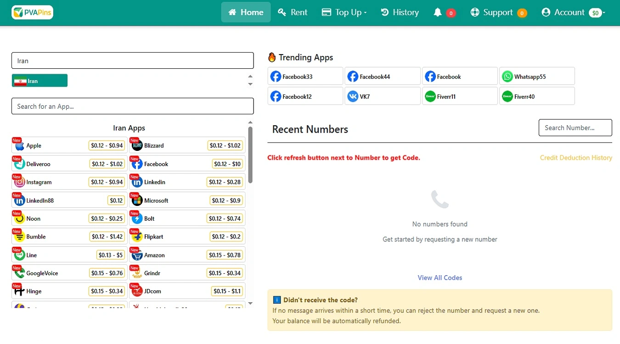The height and width of the screenshot is (344, 620).
Task: Click the Facebook icon in Iran Apps
Action: pos(137,164)
